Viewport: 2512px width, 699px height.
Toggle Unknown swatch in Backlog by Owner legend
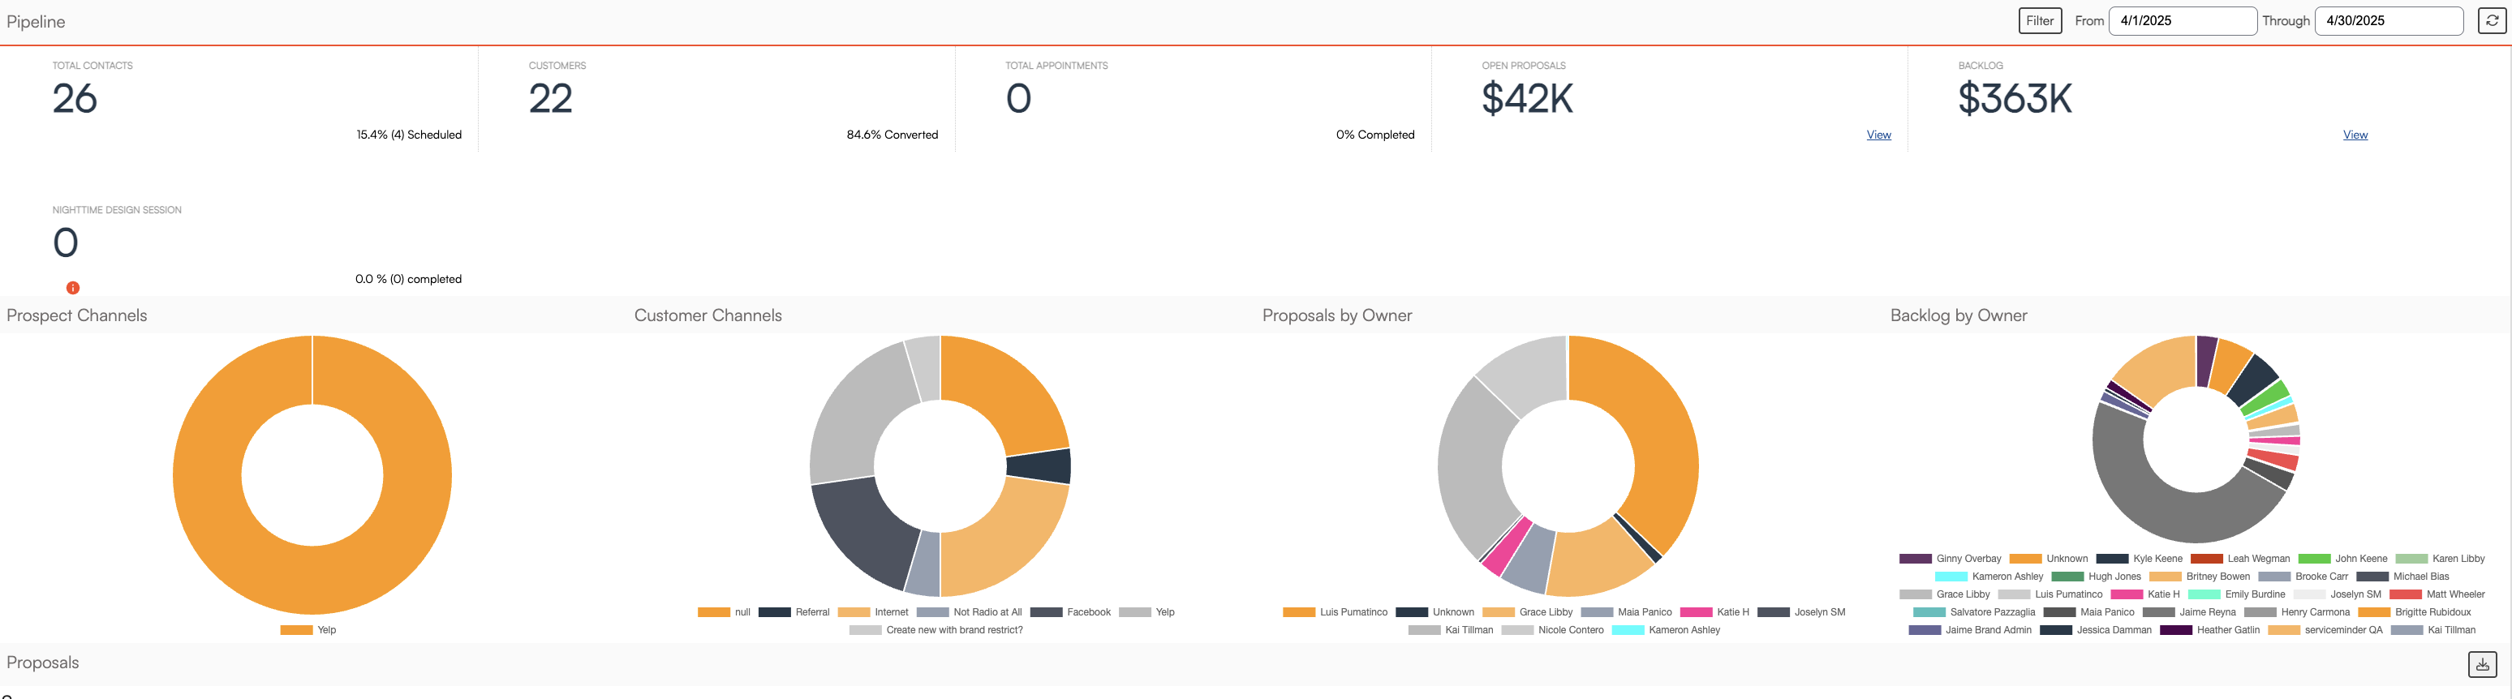click(2026, 559)
